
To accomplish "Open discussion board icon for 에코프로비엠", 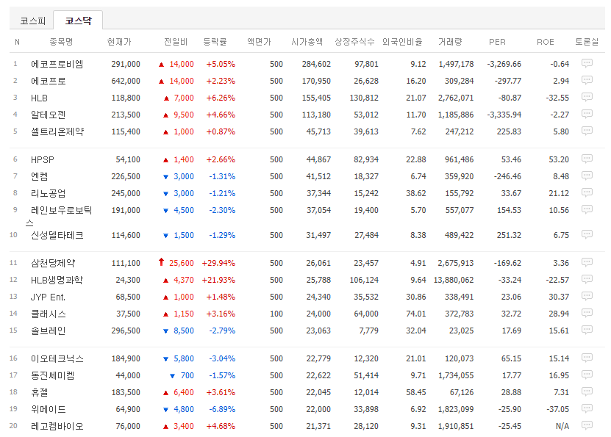I will [x=587, y=63].
